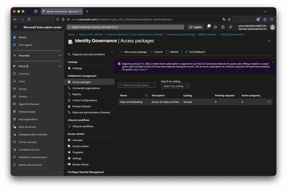Viewport: 287px width, 190px height.
Task: Dismiss the purple billing notice banner
Action: 273,62
